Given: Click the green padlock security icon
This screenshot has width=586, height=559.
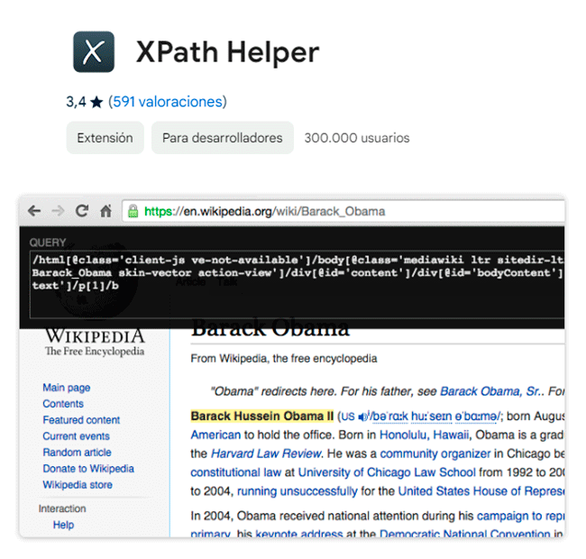Looking at the screenshot, I should point(133,211).
